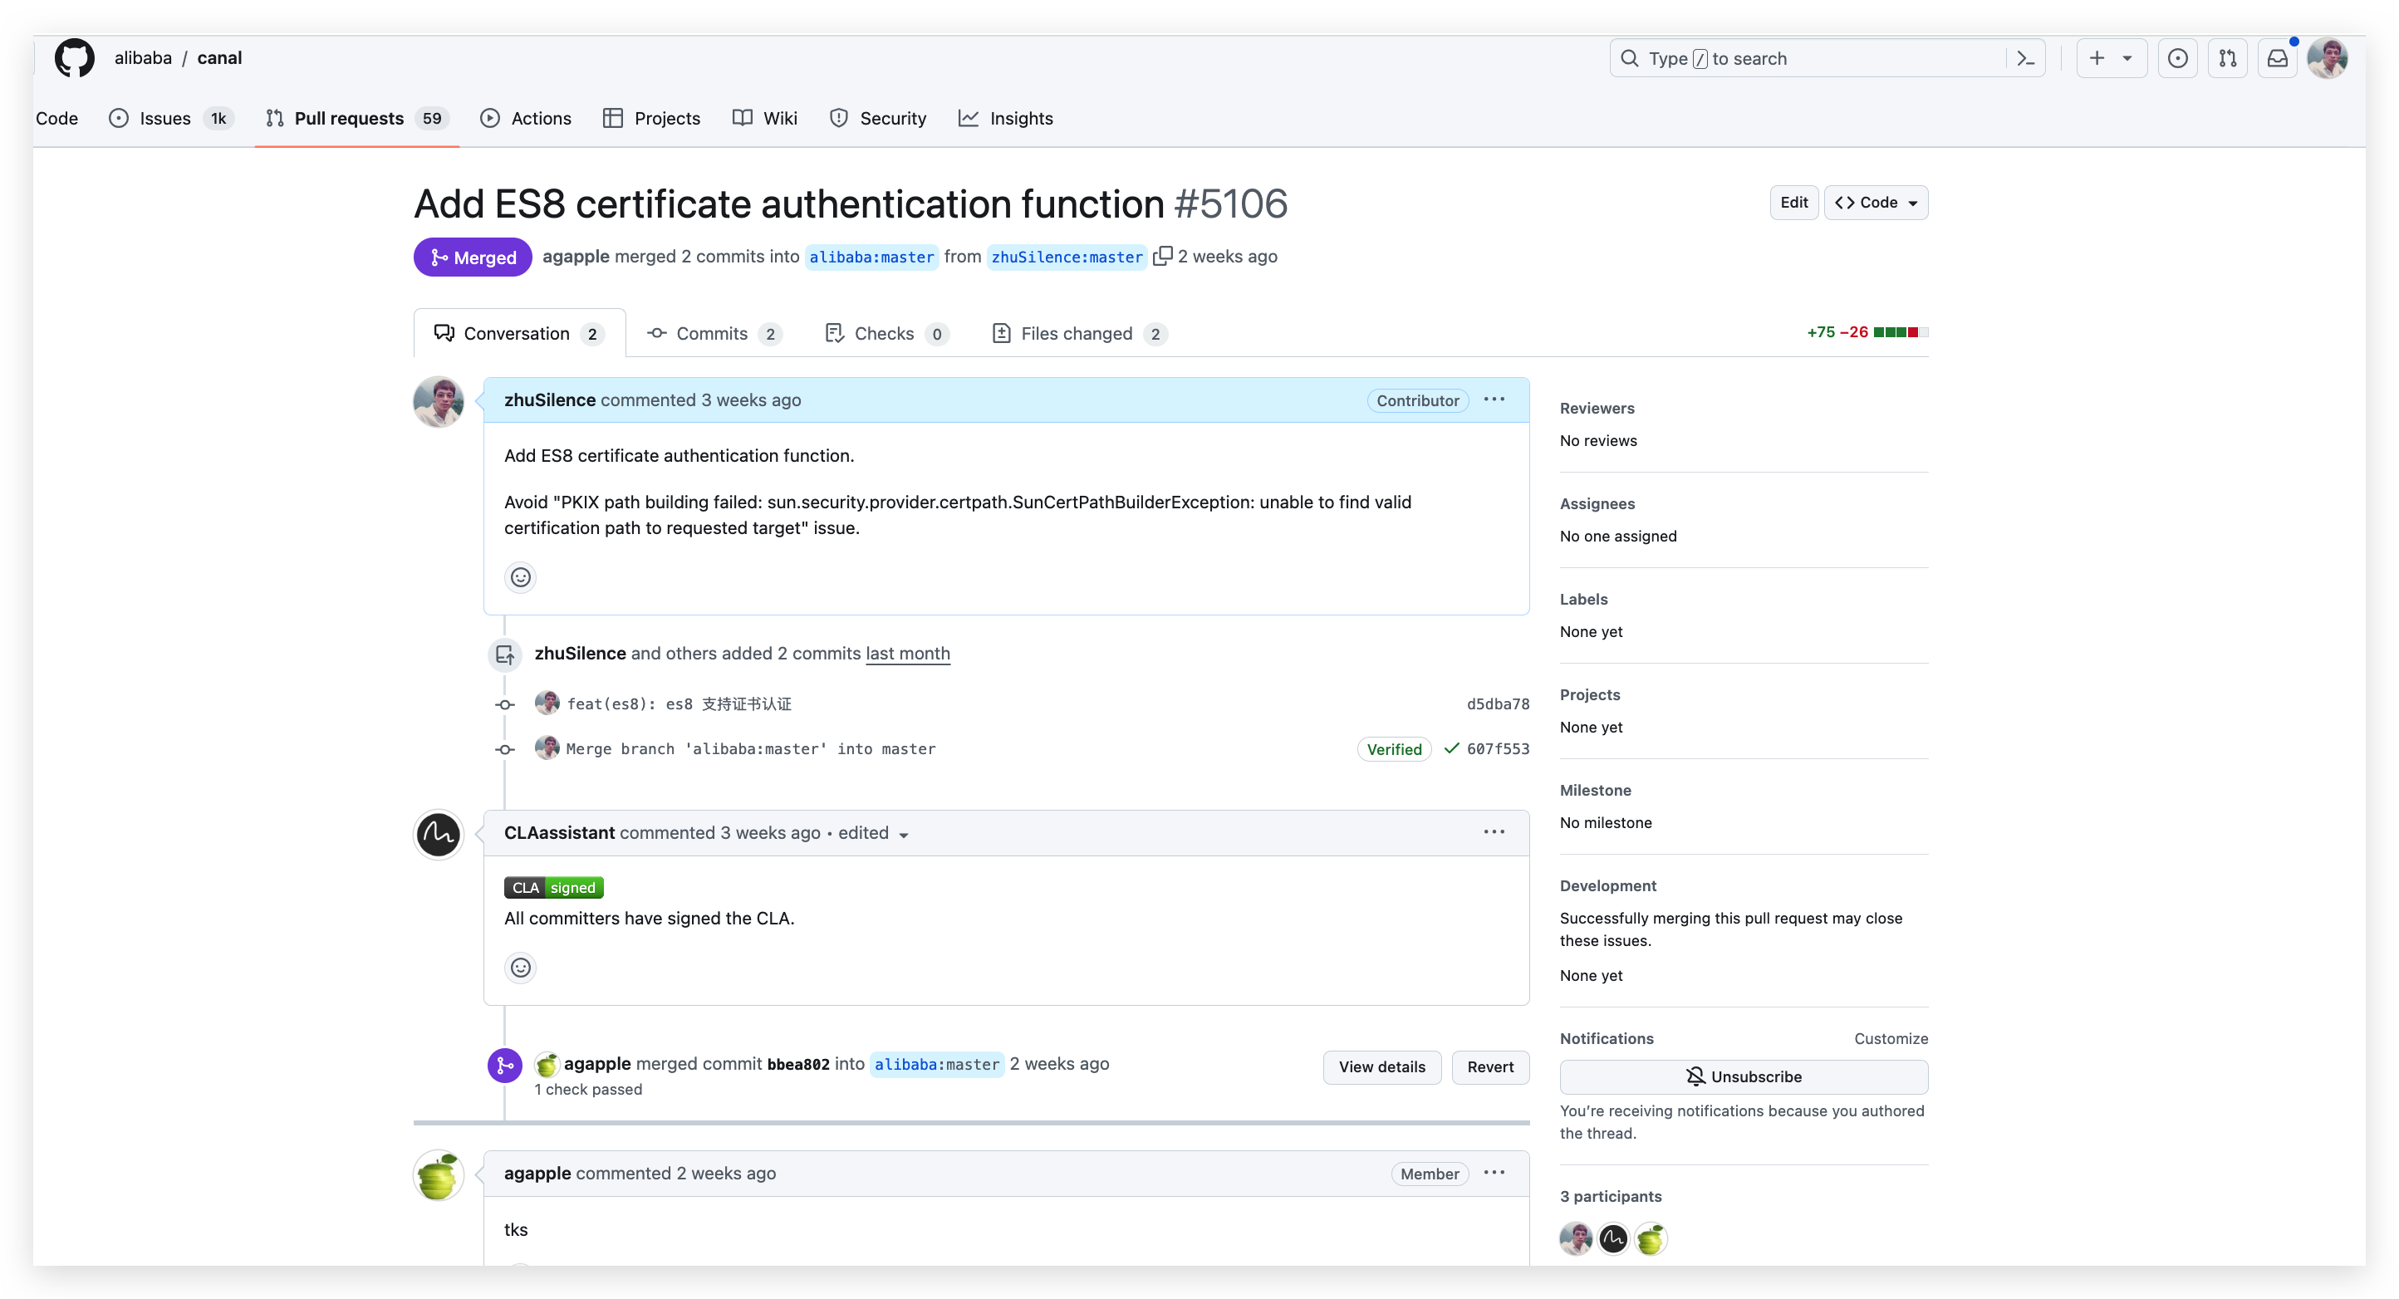Open the notifications inbox icon
This screenshot has width=2399, height=1299.
click(2277, 59)
